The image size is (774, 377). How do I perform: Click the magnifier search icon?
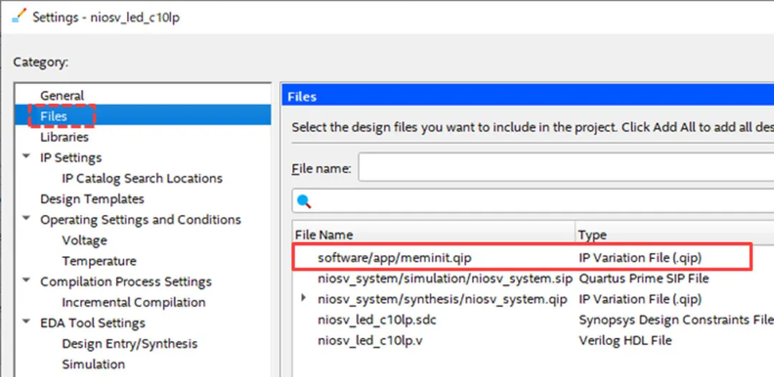click(304, 200)
